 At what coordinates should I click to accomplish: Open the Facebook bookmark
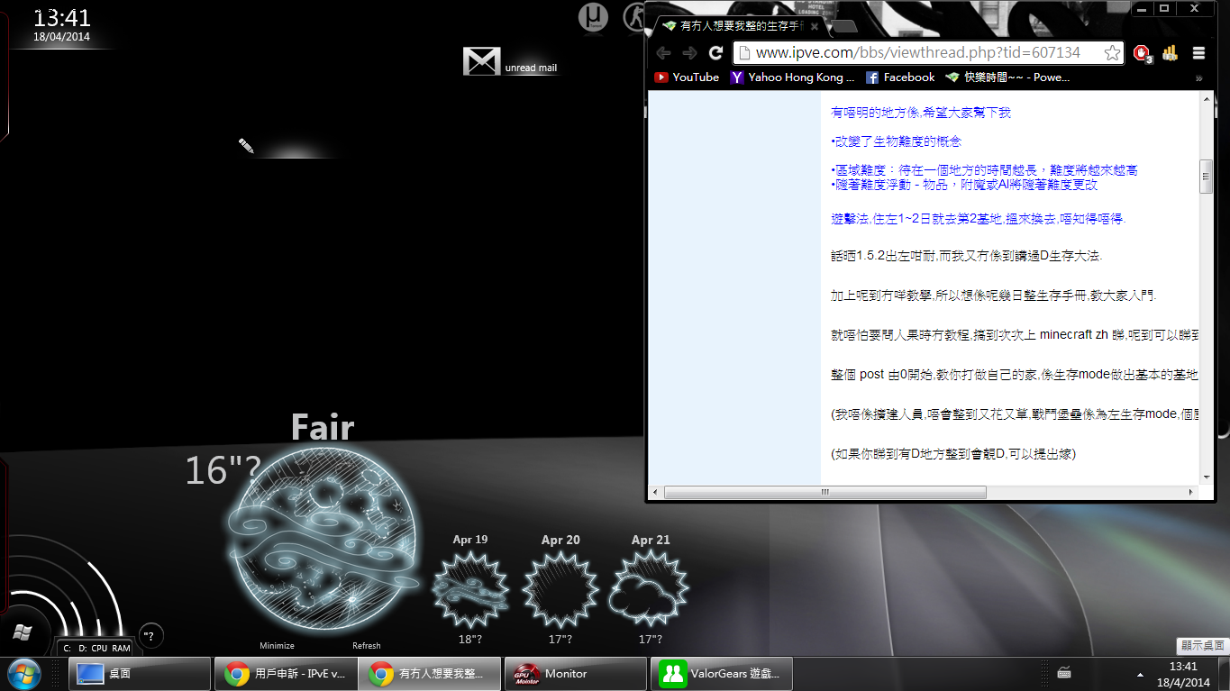tap(900, 77)
